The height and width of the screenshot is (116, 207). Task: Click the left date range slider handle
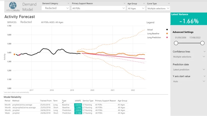(x=176, y=43)
